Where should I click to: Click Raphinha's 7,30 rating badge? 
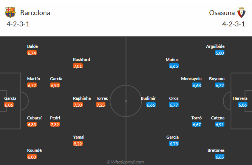pos(78,105)
